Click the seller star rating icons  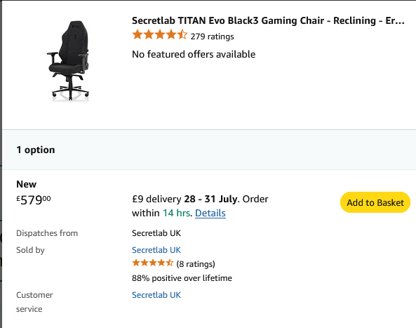(x=152, y=263)
